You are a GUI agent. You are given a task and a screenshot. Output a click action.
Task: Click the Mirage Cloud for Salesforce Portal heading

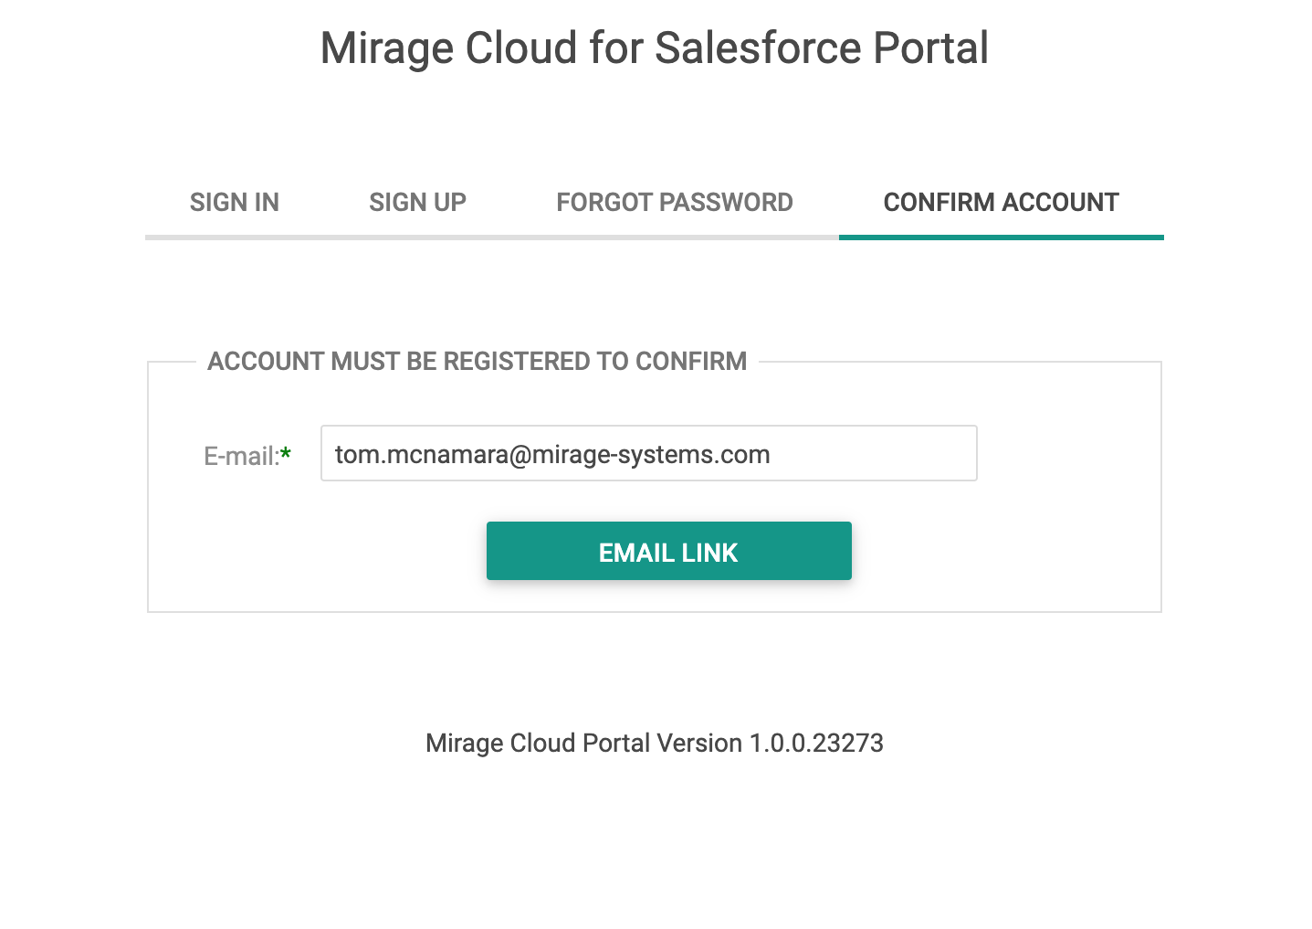tap(655, 48)
